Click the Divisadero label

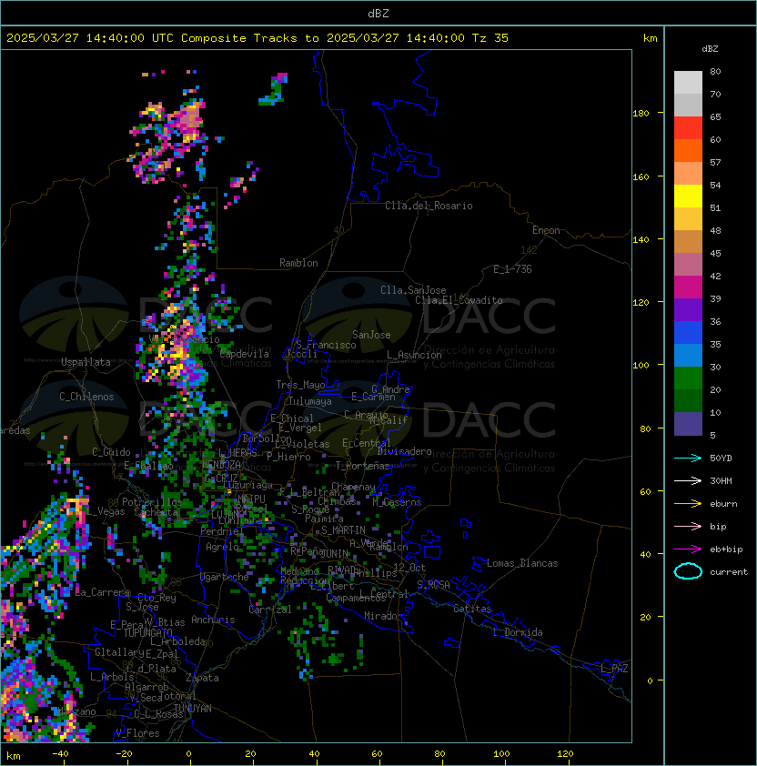pyautogui.click(x=405, y=451)
